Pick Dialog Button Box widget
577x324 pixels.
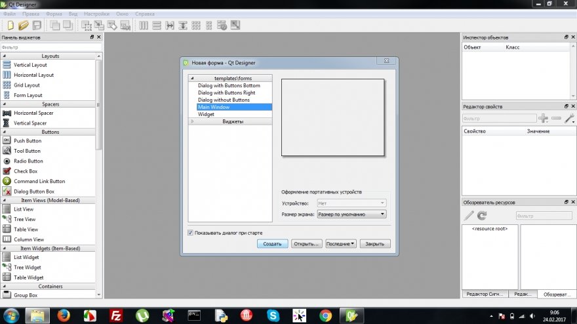pyautogui.click(x=34, y=192)
